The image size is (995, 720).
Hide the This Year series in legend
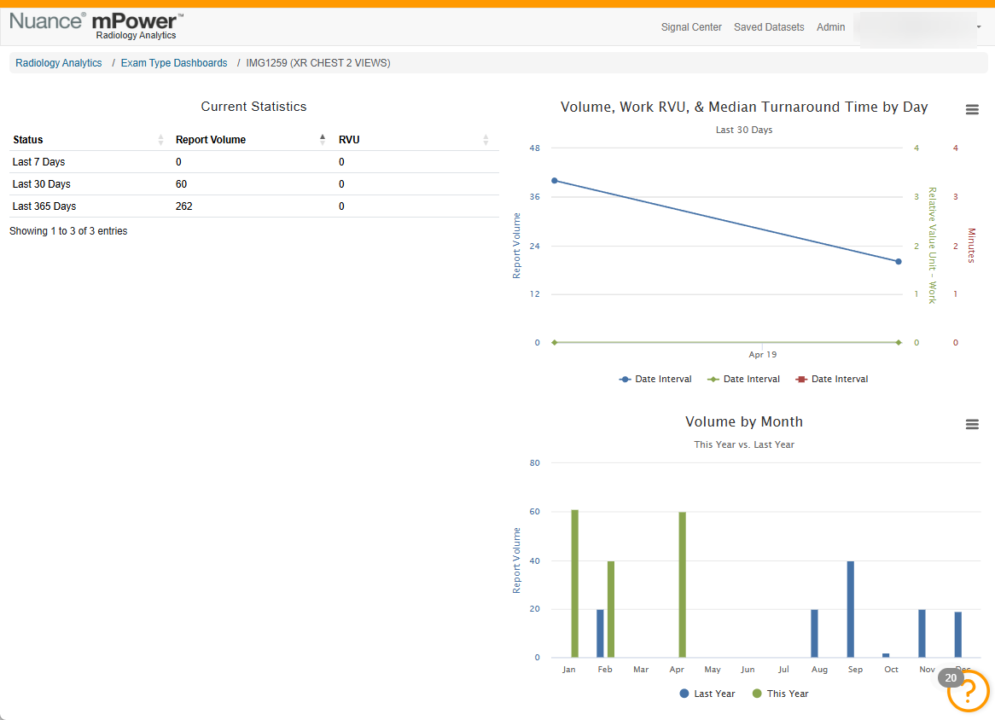click(x=780, y=694)
